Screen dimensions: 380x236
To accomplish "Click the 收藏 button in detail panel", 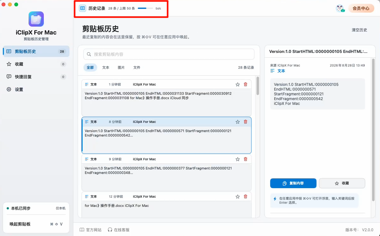I will pos(342,183).
